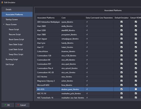Image resolution: width=141 pixels, height=109 pixels.
Task: Edit command-line parameters for Atari ST
Action: tap(99, 47)
